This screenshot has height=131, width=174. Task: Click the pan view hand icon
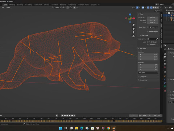133,29
